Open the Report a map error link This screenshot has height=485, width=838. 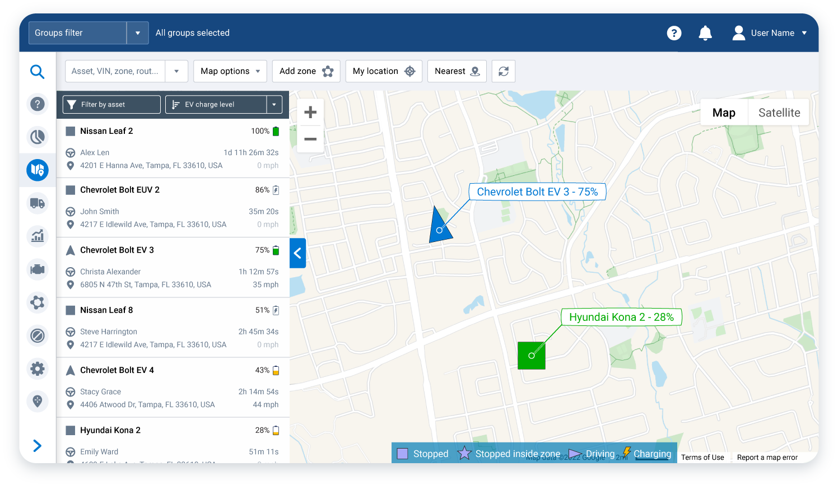(x=767, y=457)
